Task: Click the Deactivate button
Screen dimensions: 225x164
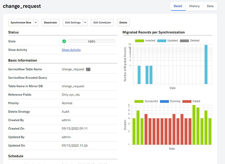Action: [x=50, y=23]
